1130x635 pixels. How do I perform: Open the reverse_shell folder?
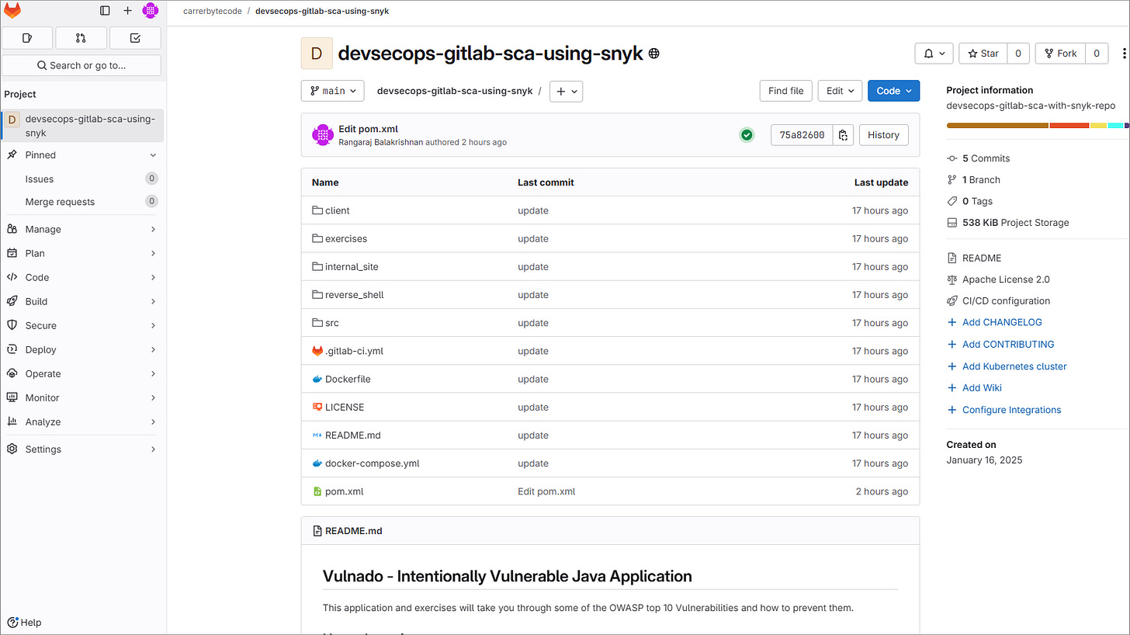point(355,295)
